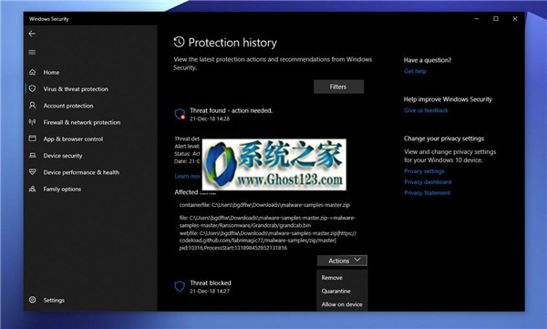Click the Firewall & network antenna icon

[33, 122]
